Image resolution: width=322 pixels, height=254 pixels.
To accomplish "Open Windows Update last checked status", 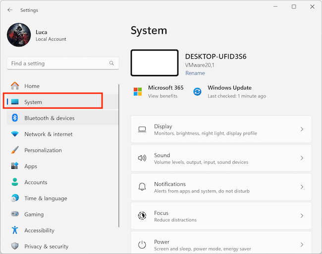I will tap(237, 96).
